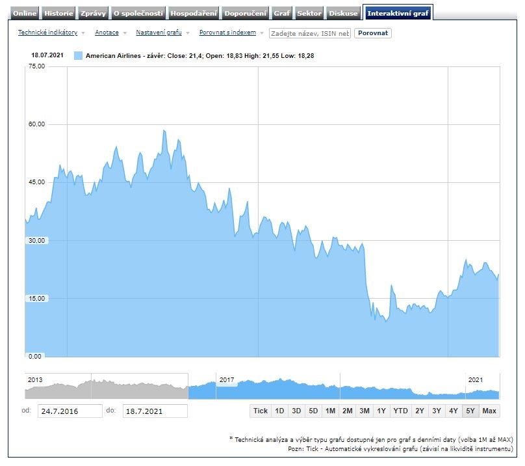Switch to the Historie tab
Screen dimensions: 525x466
58,13
